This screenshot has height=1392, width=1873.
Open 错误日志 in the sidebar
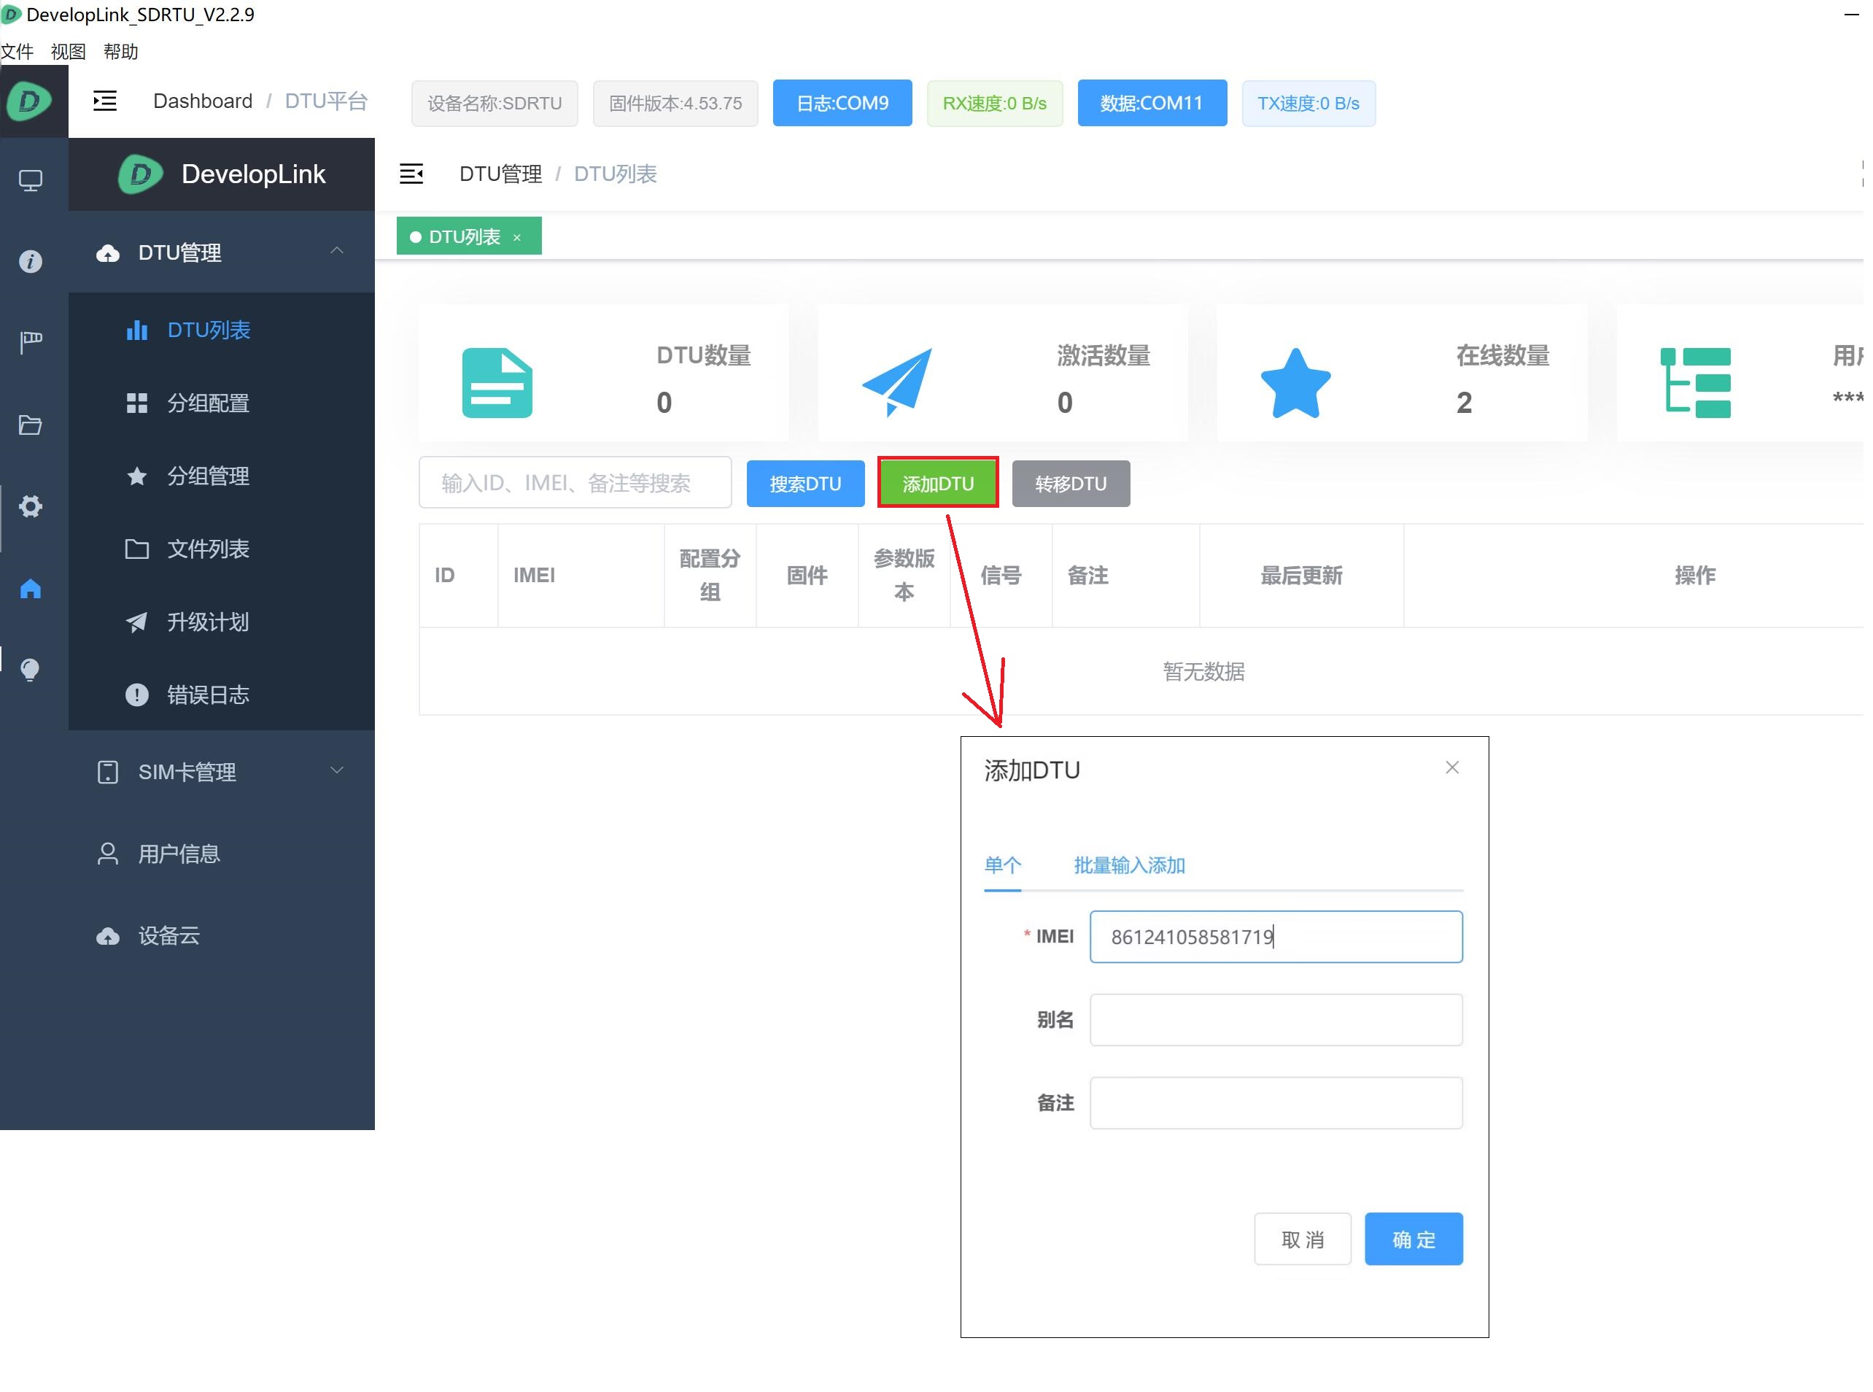(222, 695)
